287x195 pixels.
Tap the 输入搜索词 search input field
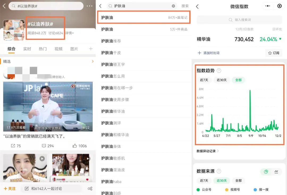[x=239, y=20]
